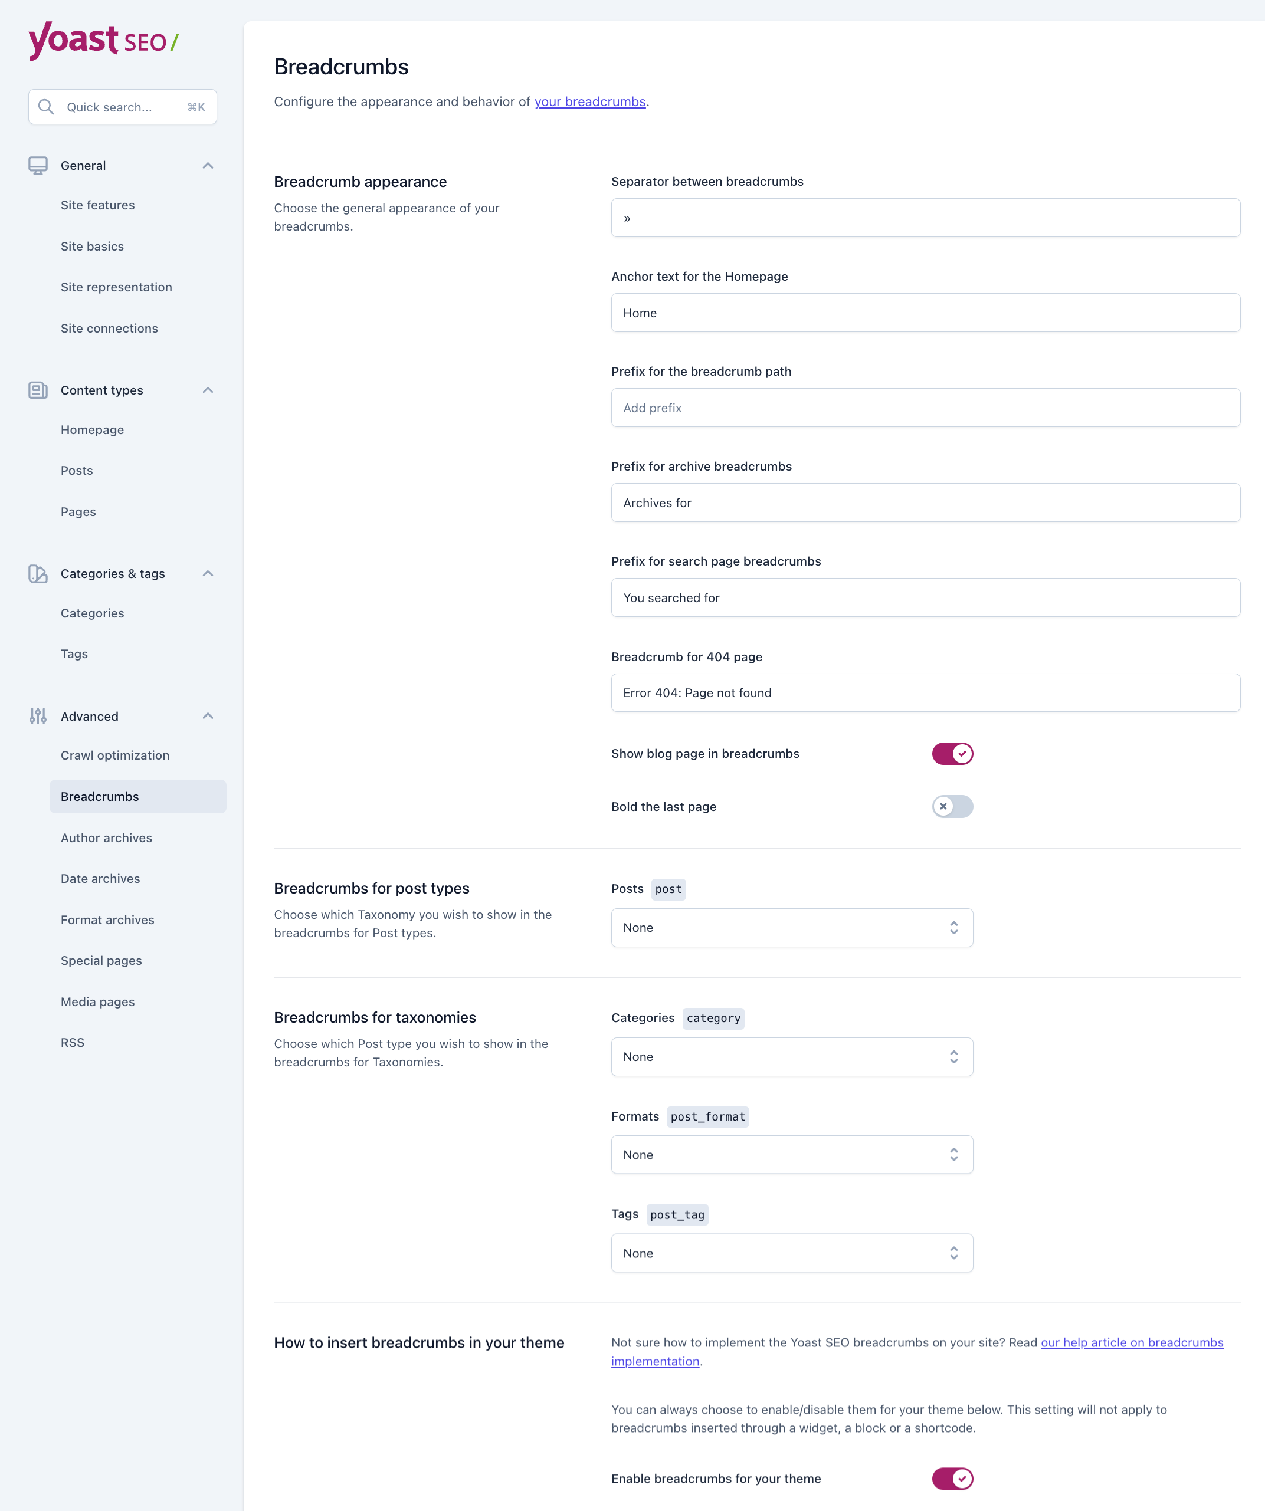Open the Tags breadcrumbs dropdown

coord(791,1253)
